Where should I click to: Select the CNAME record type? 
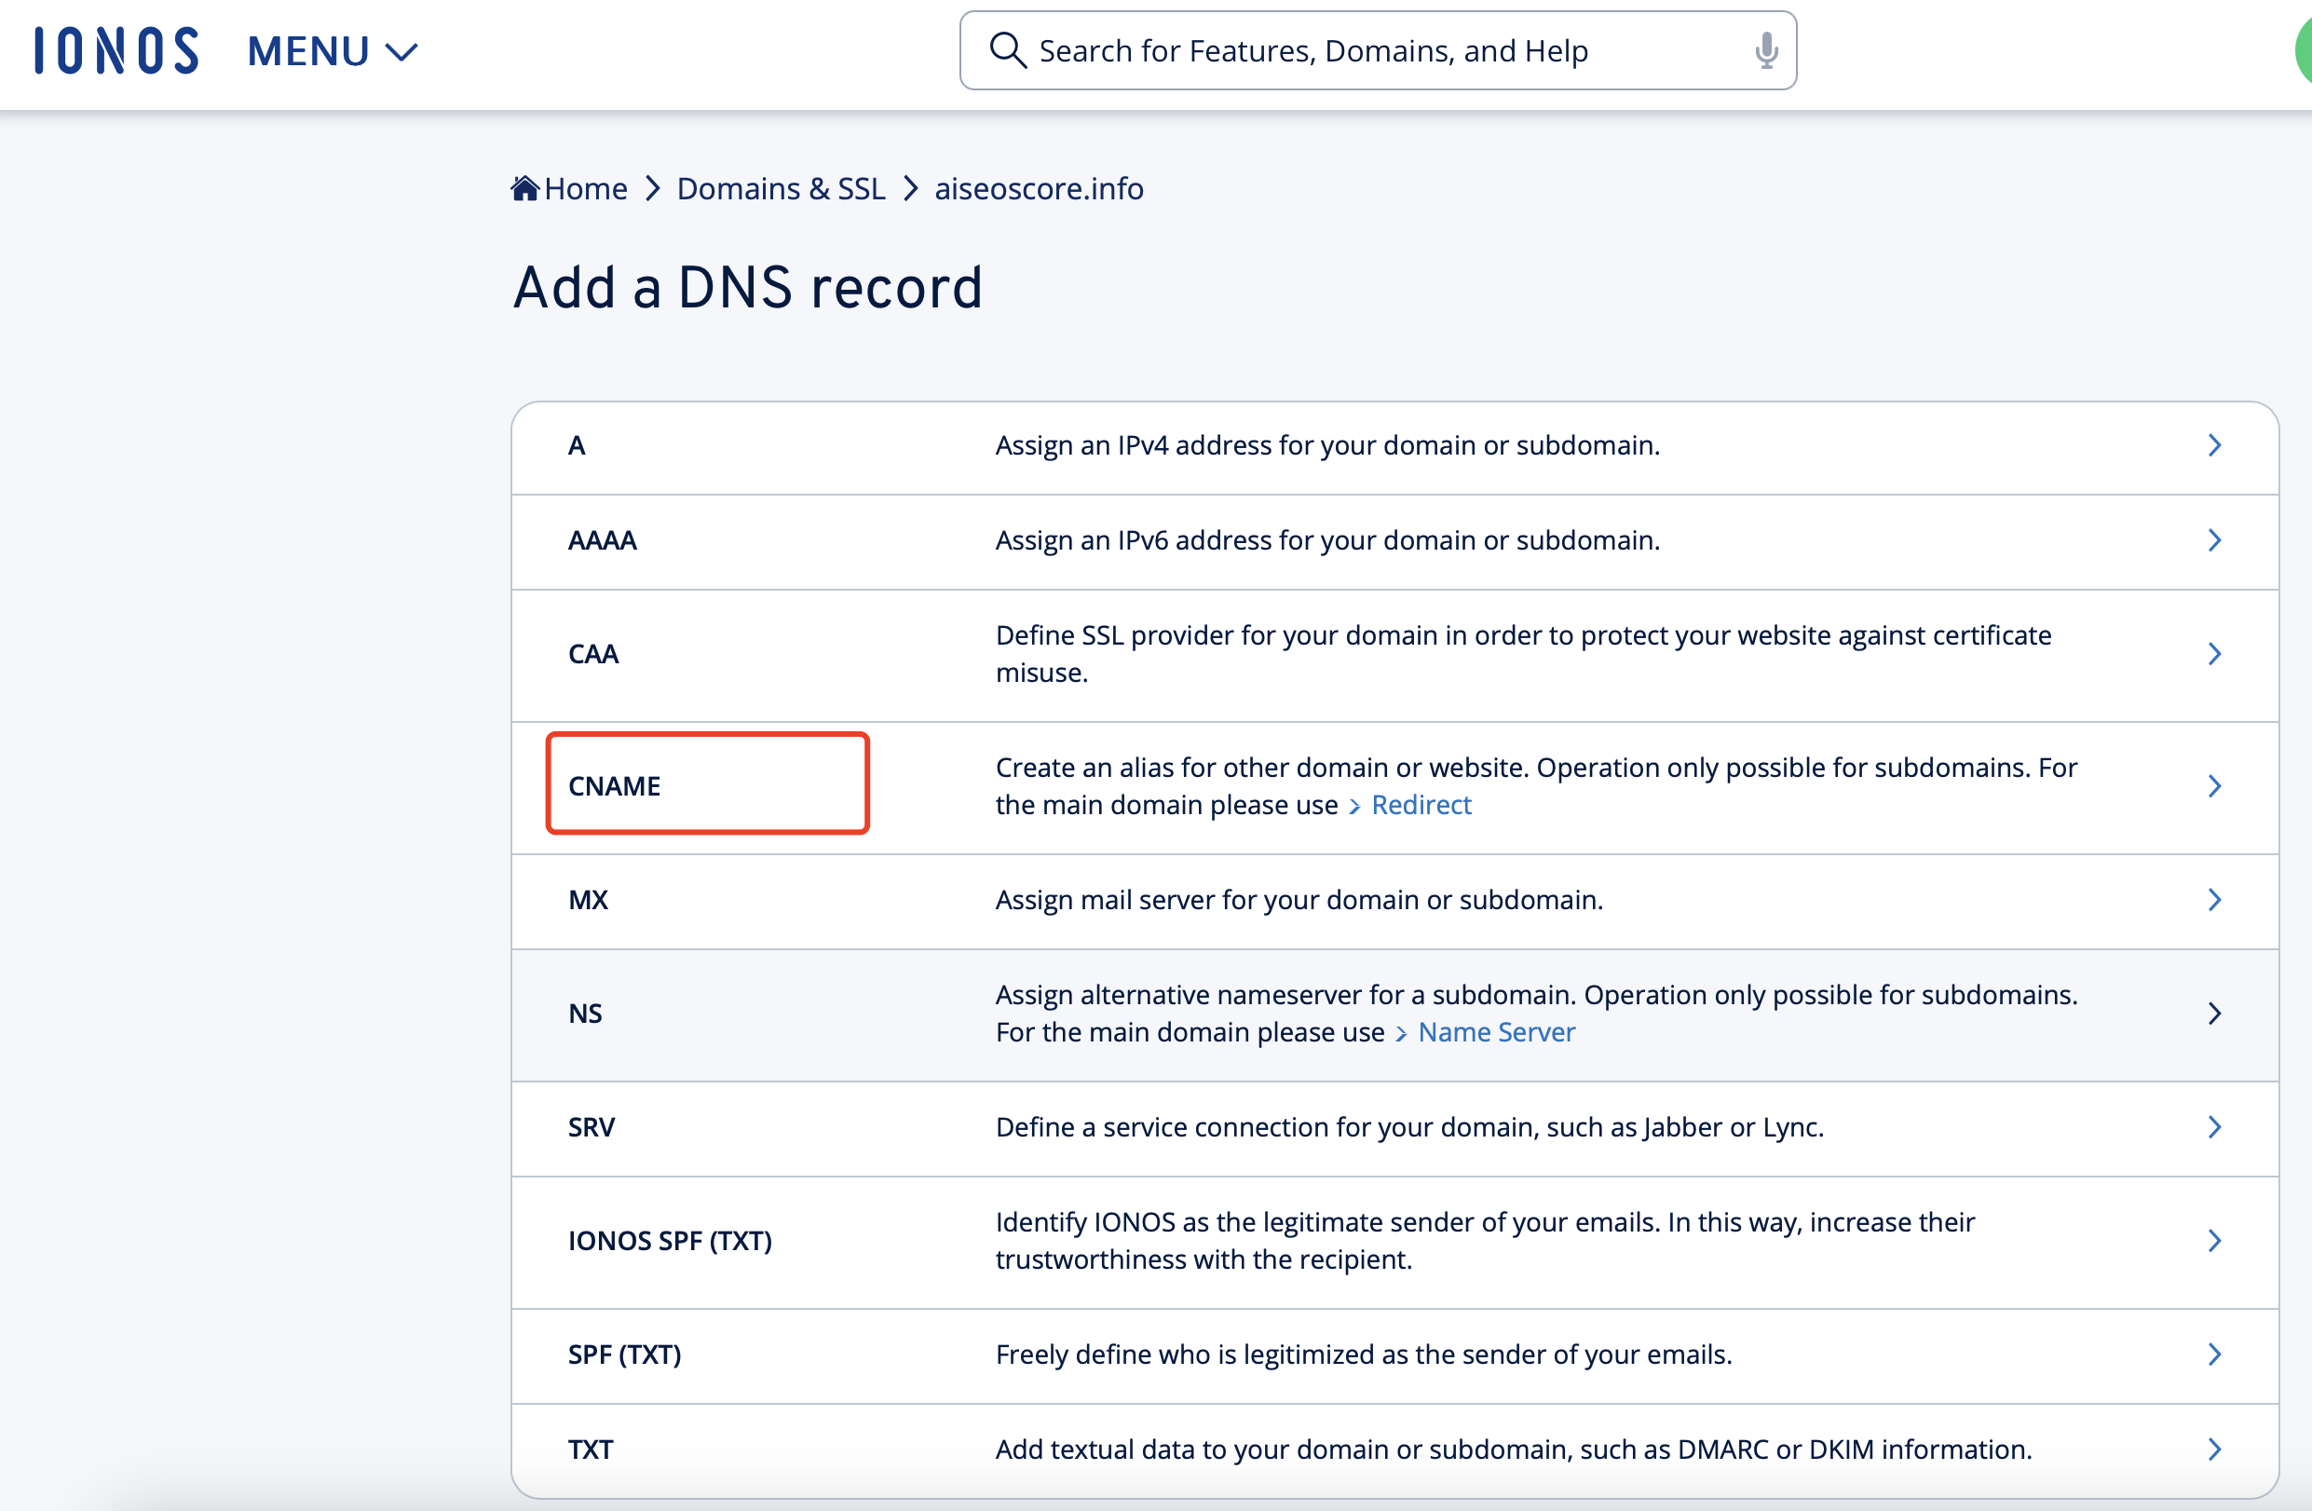[1394, 786]
